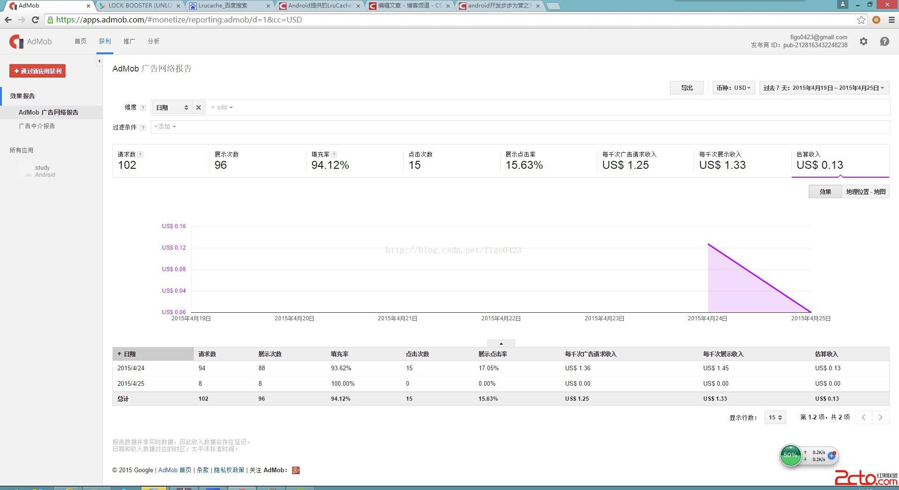Close the AdMob browser tab
The width and height of the screenshot is (899, 490).
[88, 6]
